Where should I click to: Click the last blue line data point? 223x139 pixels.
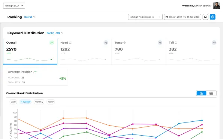[x=202, y=120]
